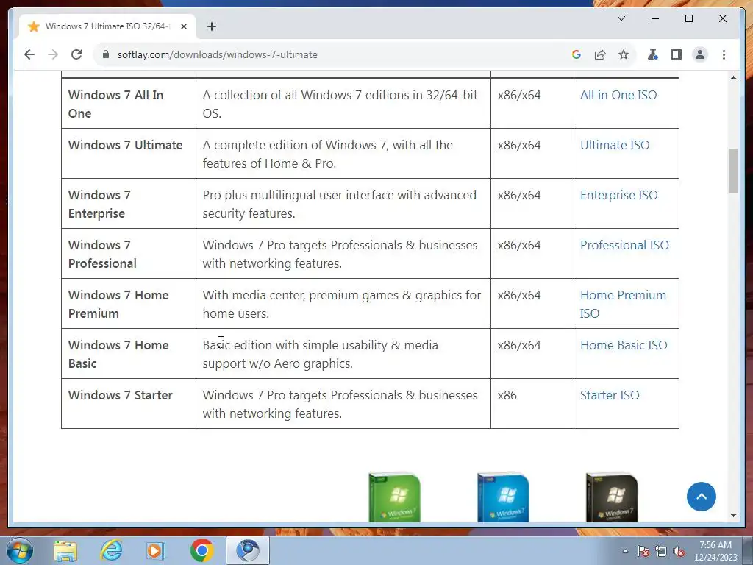
Task: Open the tab search dropdown arrow
Action: click(621, 18)
